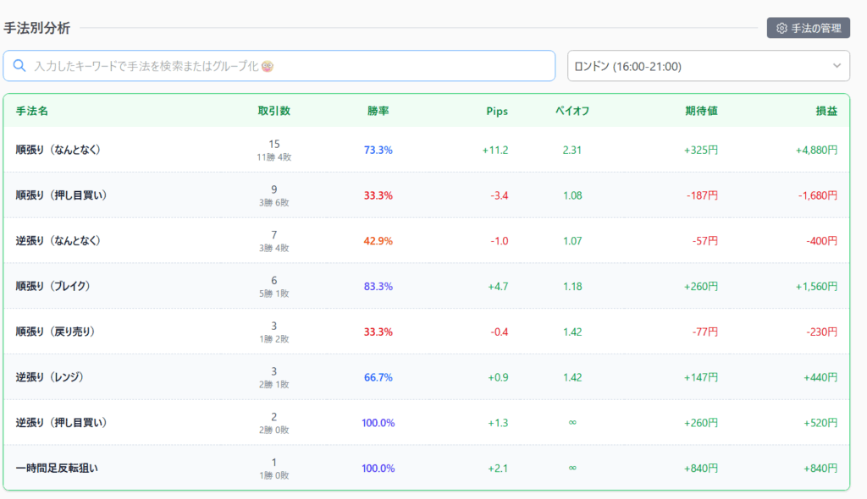The width and height of the screenshot is (867, 499).
Task: Select the 逆張り（レンジ）row
Action: coord(51,377)
